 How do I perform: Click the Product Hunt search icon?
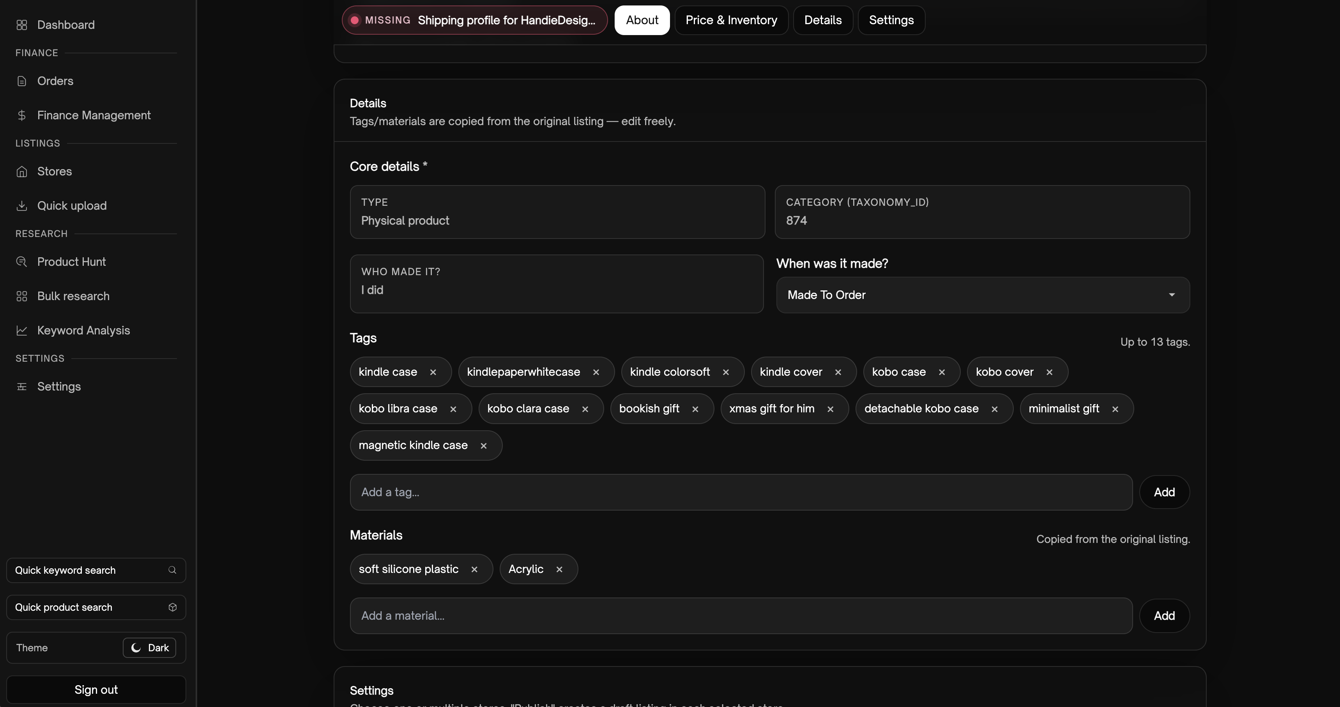point(21,262)
